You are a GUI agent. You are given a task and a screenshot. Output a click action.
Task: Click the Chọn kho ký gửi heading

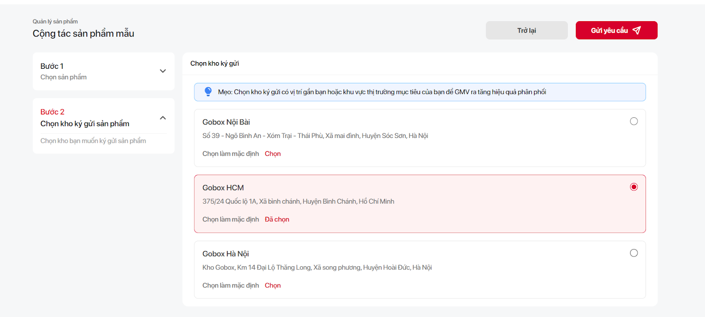[215, 63]
